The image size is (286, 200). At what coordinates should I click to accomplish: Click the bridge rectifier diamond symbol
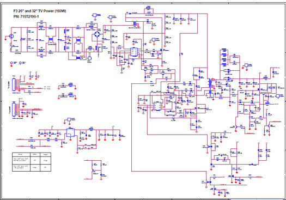pyautogui.click(x=97, y=34)
